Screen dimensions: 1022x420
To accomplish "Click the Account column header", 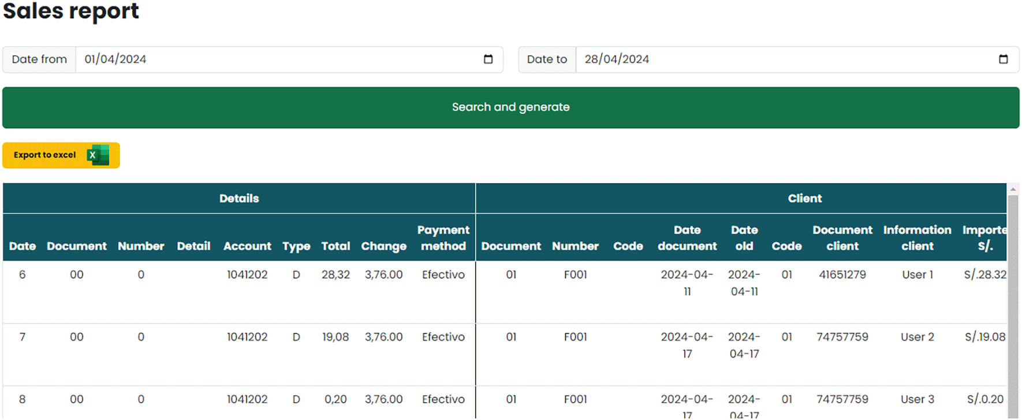I will pos(247,246).
